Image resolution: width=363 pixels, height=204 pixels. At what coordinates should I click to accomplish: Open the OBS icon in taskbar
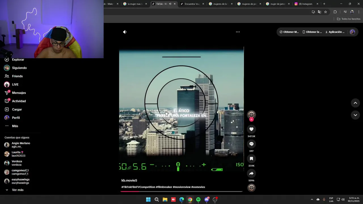(x=215, y=199)
